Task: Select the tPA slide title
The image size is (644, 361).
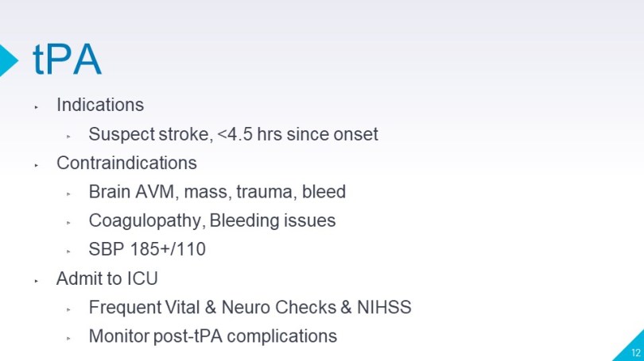Action: coord(67,59)
